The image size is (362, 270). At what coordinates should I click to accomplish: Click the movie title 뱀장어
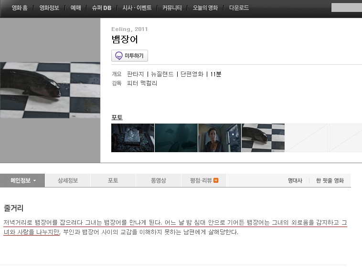pyautogui.click(x=125, y=40)
